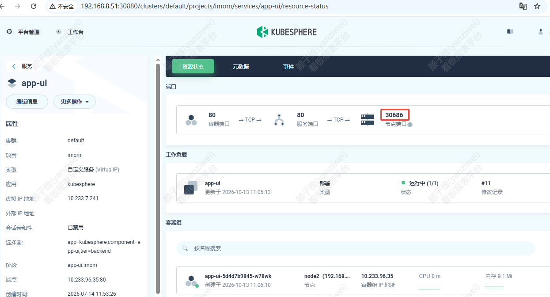This screenshot has height=297, width=550.
Task: Open the app-ui workload entry
Action: pyautogui.click(x=212, y=183)
